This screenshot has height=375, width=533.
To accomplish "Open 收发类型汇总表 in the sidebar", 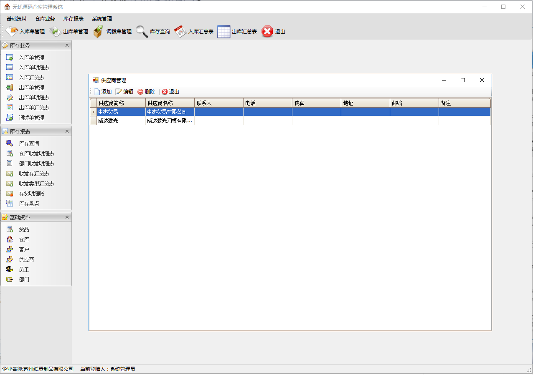I will point(36,184).
